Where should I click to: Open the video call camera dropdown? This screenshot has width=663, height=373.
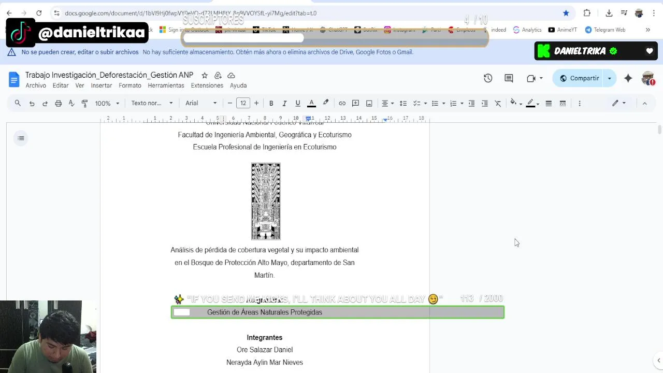[x=535, y=78]
